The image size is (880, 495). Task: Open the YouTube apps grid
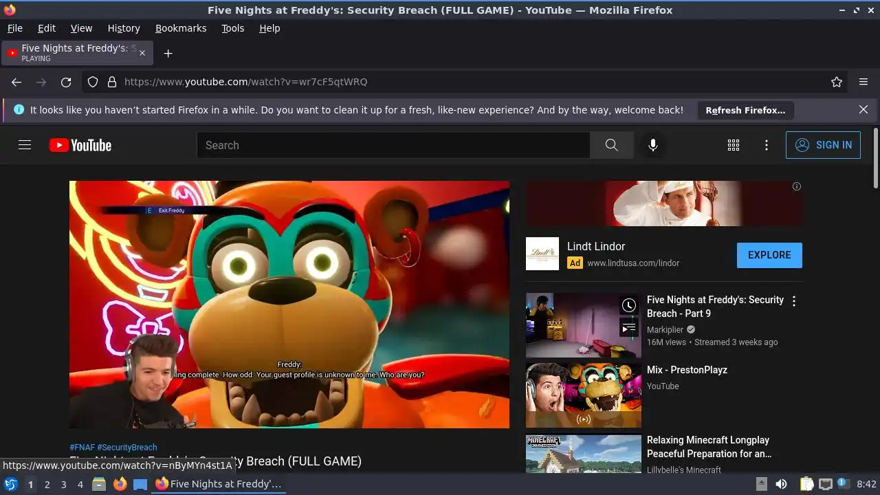click(734, 145)
